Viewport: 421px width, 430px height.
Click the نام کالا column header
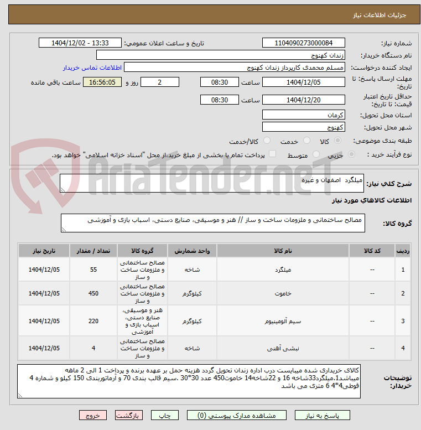(283, 251)
